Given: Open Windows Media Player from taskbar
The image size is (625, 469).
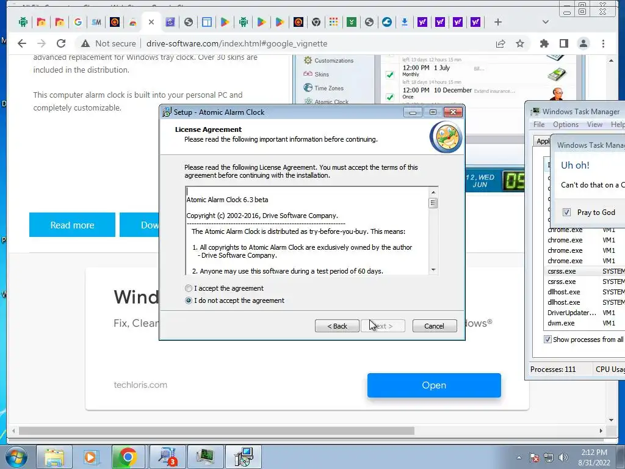Looking at the screenshot, I should 90,457.
